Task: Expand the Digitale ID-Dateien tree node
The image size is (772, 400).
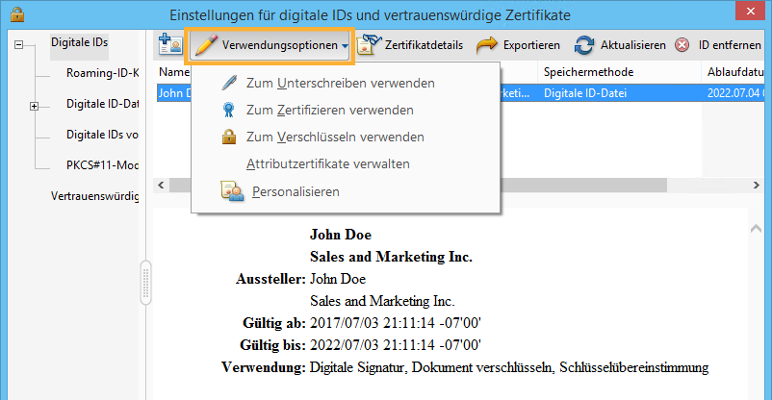Action: point(35,106)
